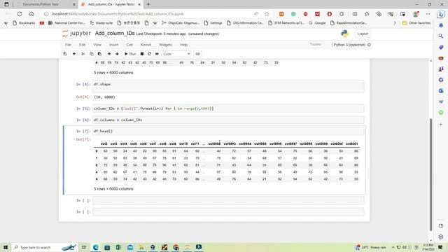Click the last empty code cell
The image size is (448, 252).
pyautogui.click(x=228, y=212)
